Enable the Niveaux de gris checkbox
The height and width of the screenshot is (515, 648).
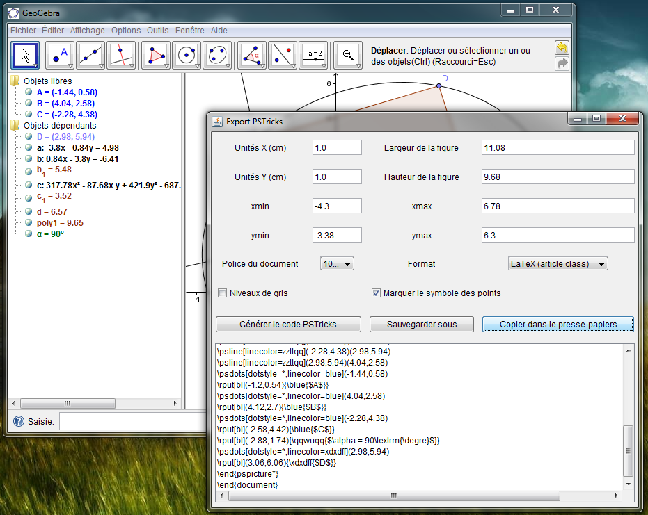pos(222,293)
